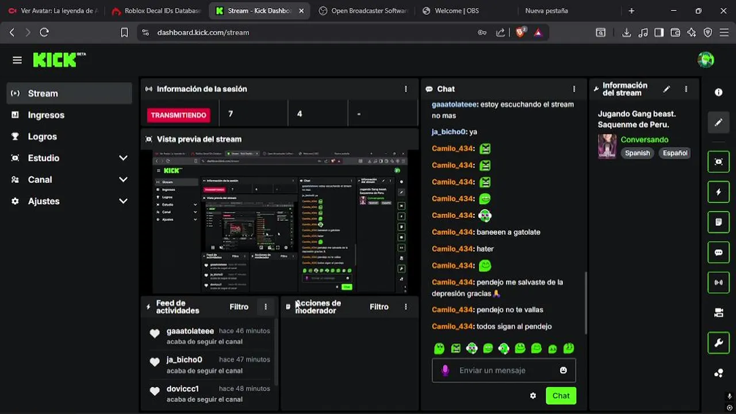The image size is (736, 414).
Task: Click the pencil edit icon in right sidebar
Action: pos(718,122)
